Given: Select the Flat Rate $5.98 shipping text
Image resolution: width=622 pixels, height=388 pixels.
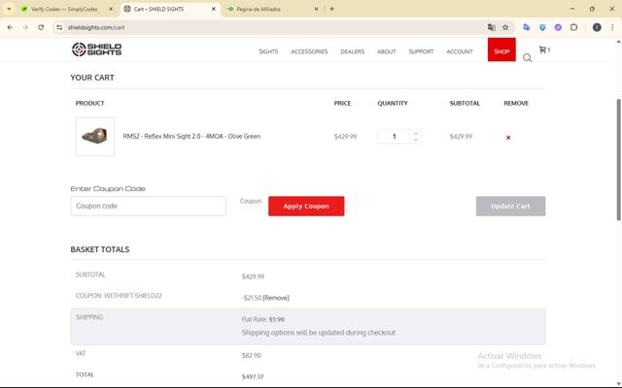Looking at the screenshot, I should (x=263, y=319).
